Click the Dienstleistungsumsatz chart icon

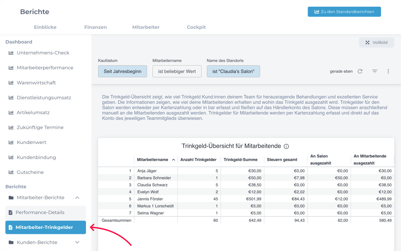tap(11, 97)
